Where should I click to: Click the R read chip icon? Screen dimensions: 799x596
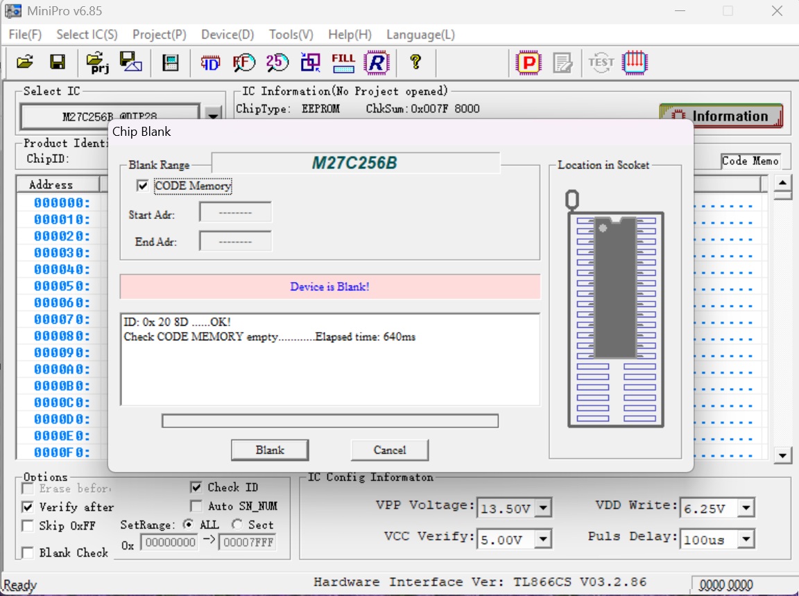[377, 63]
